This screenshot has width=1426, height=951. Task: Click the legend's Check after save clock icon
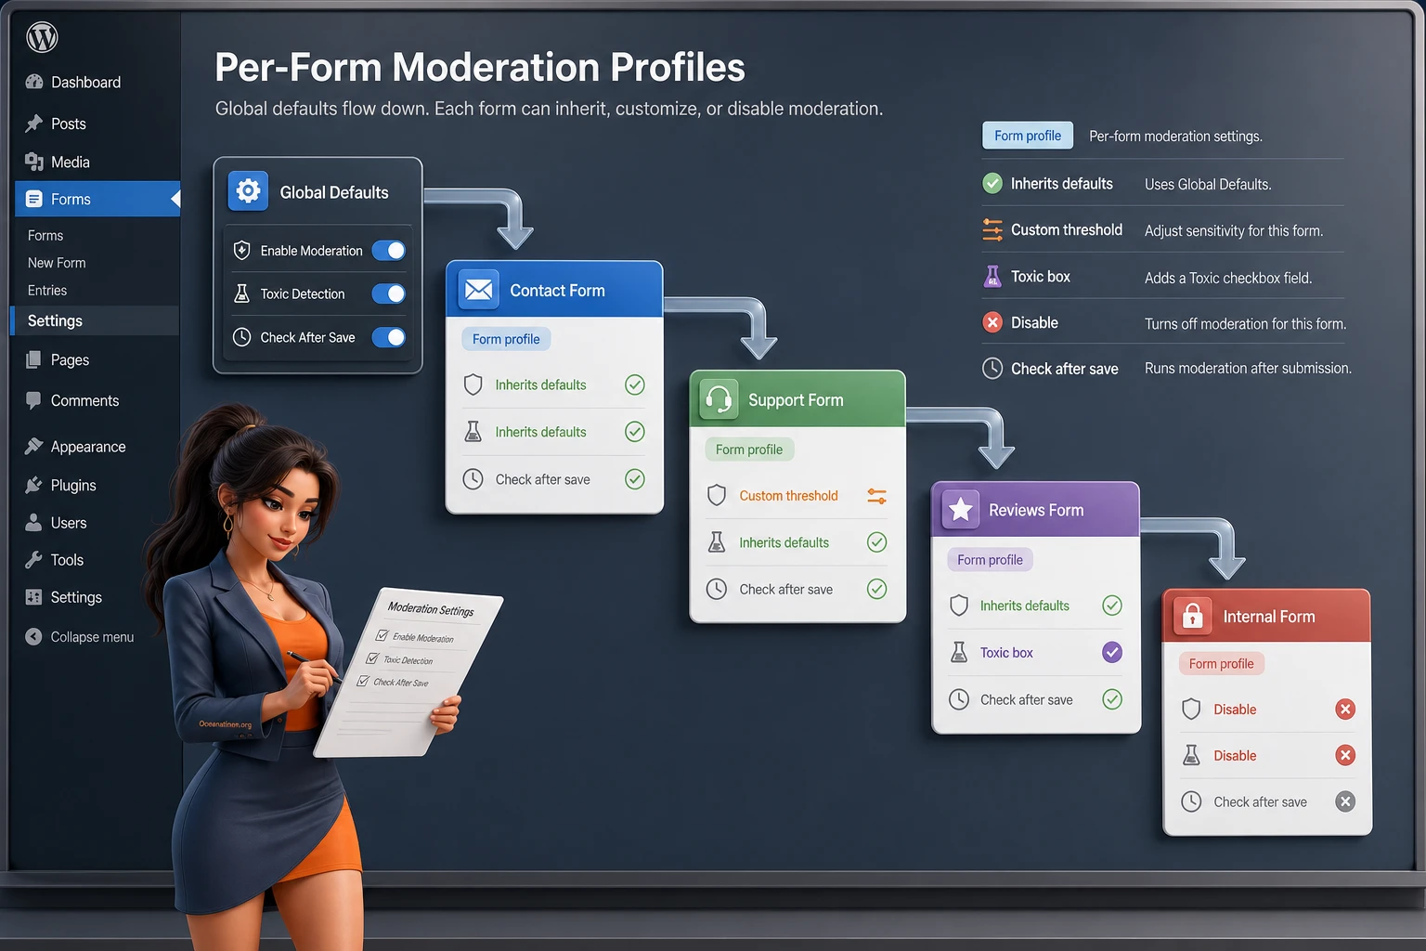[x=992, y=369]
